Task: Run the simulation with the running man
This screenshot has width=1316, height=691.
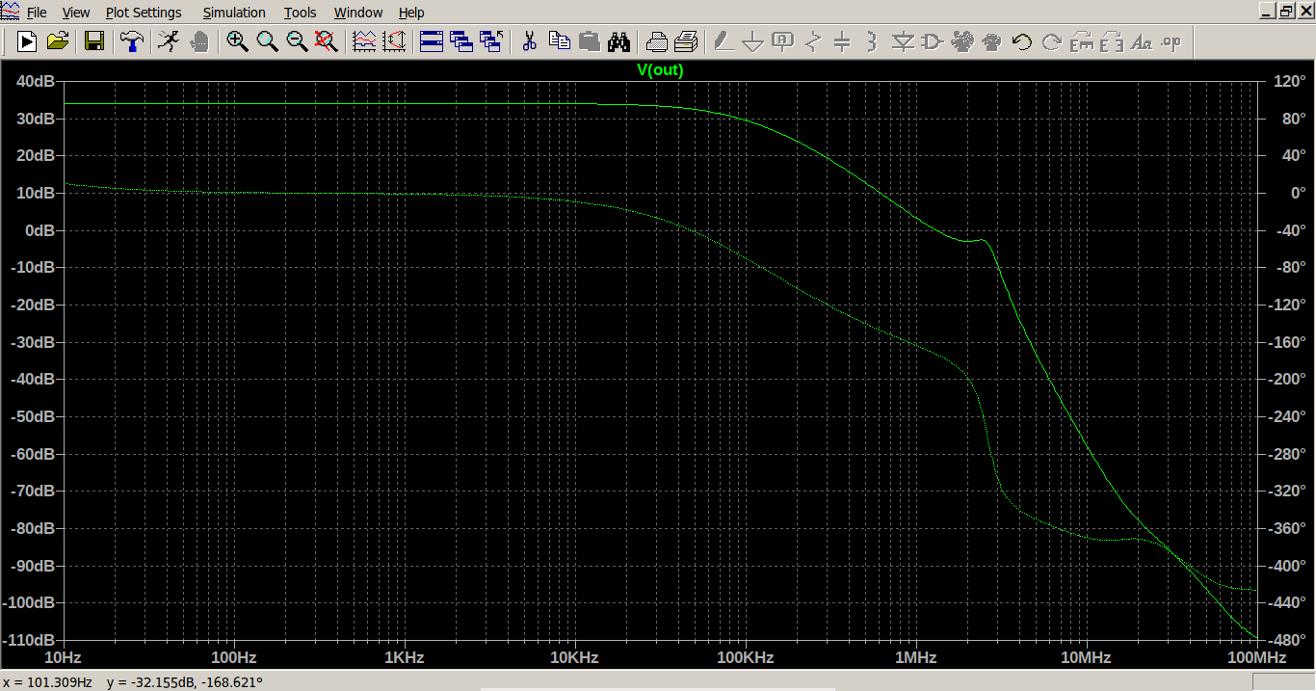Action: coord(169,41)
